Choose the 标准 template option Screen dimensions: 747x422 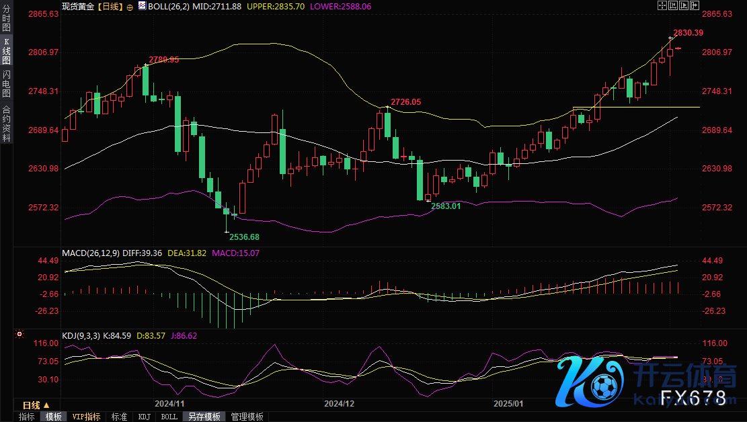(x=119, y=417)
